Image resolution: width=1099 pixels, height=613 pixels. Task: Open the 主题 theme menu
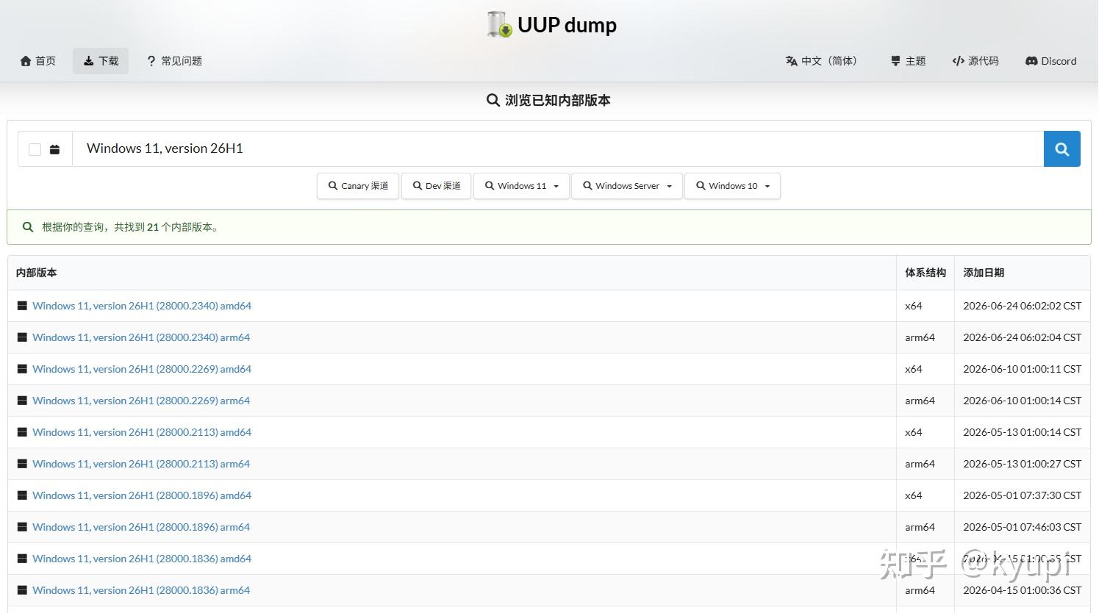click(x=908, y=61)
